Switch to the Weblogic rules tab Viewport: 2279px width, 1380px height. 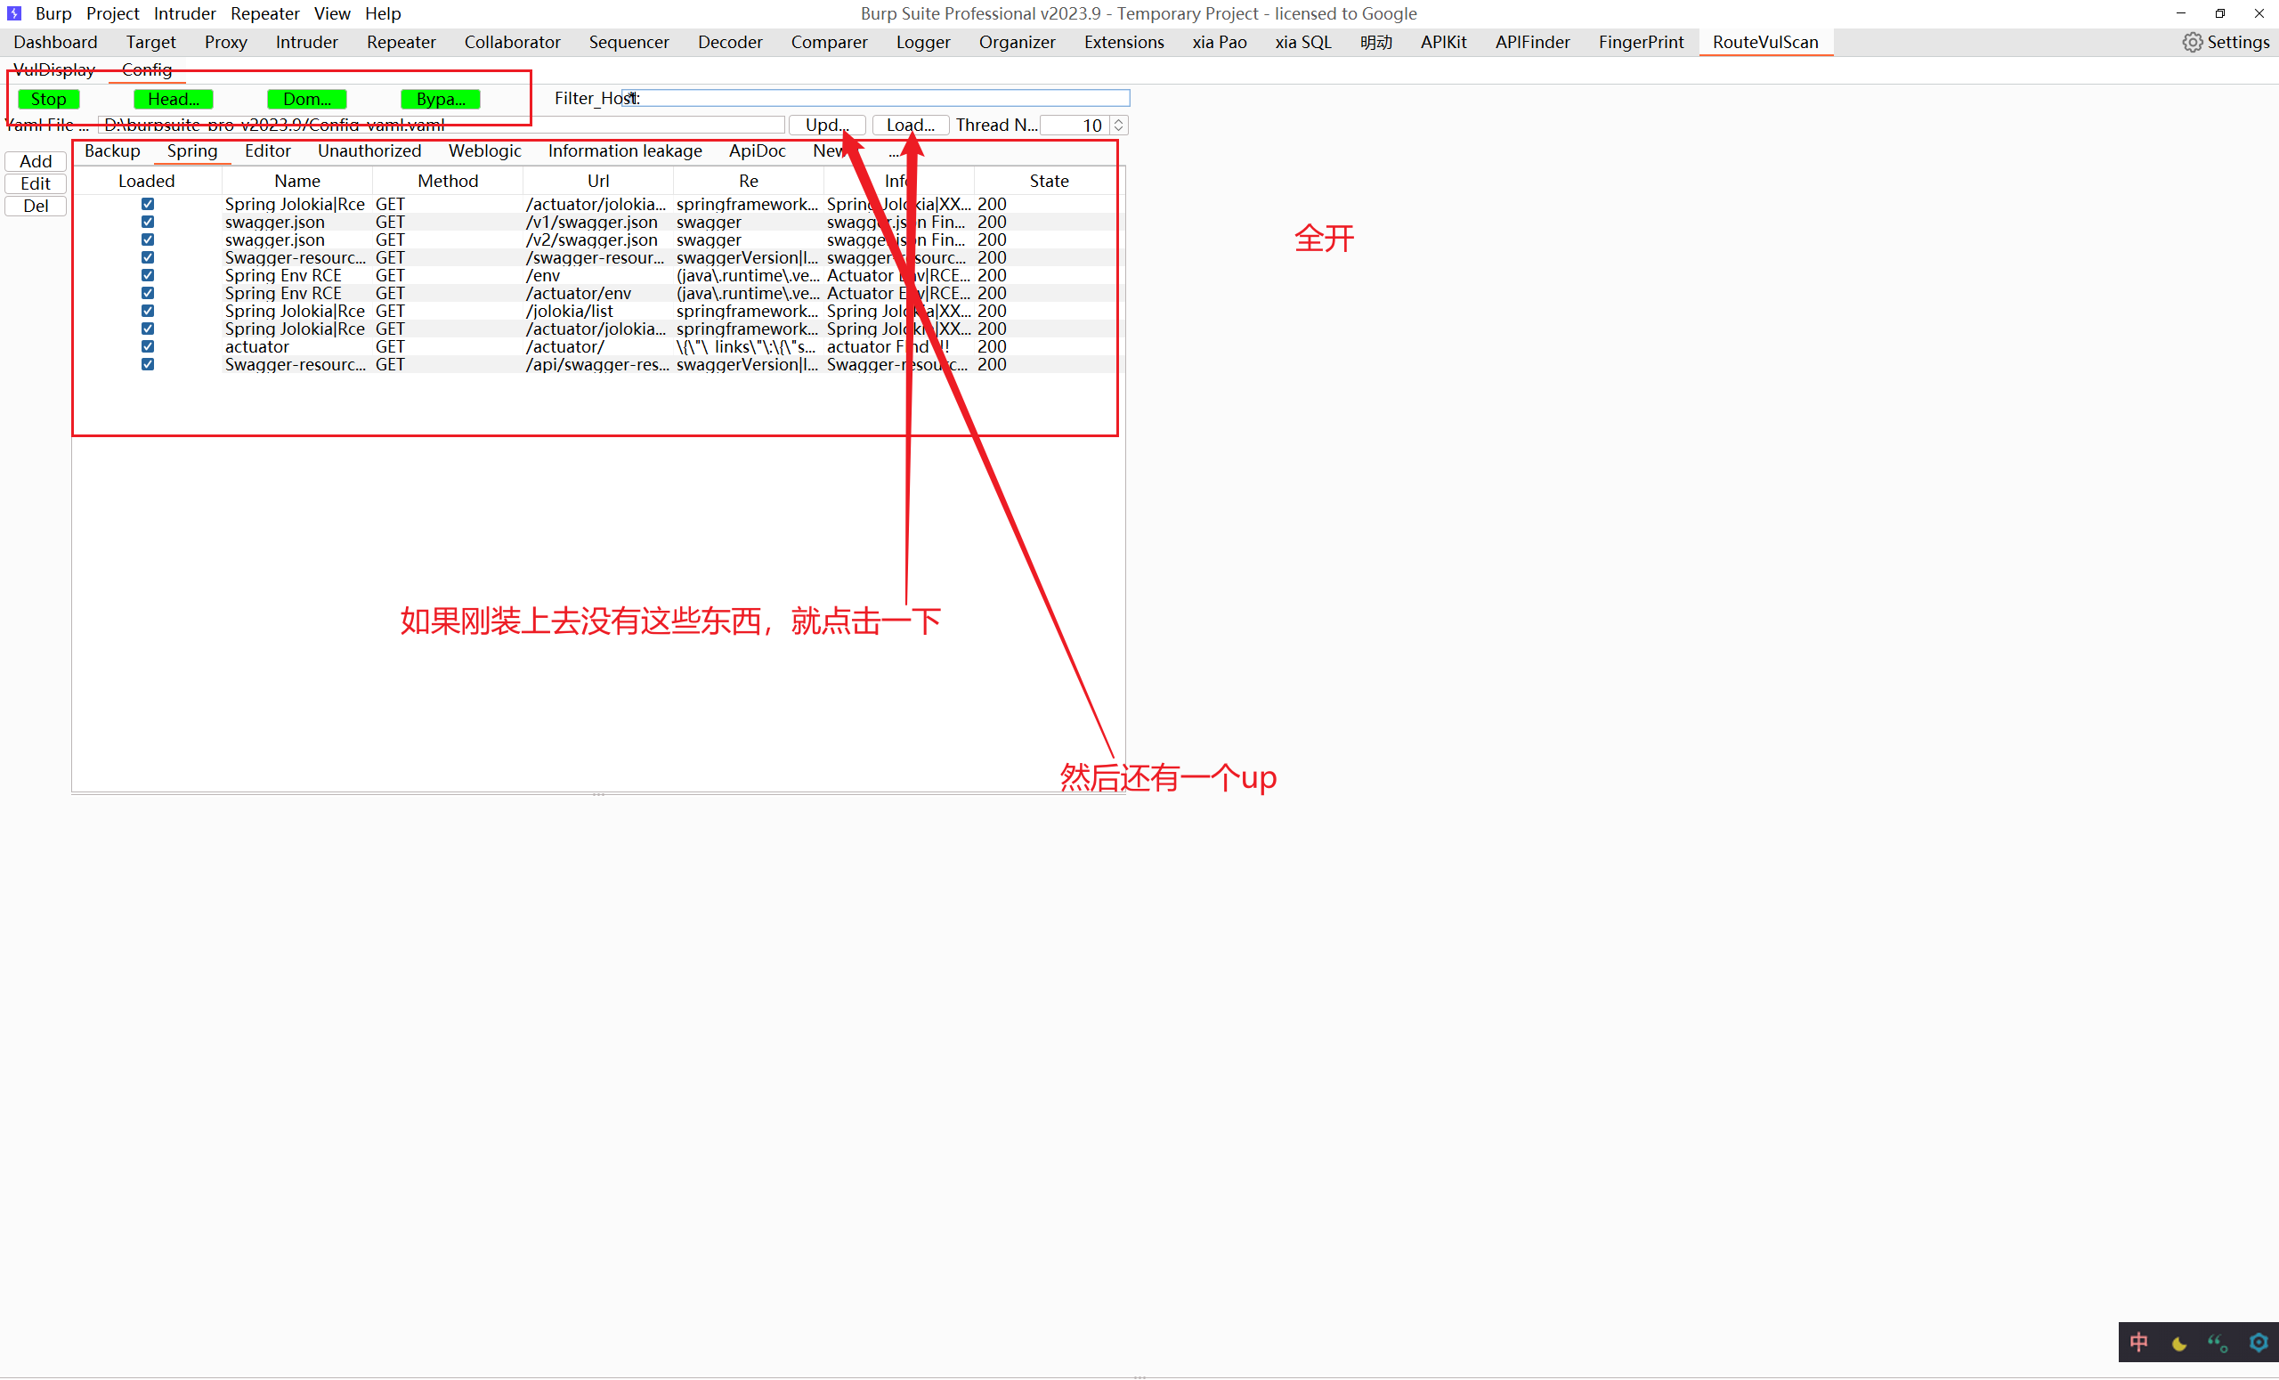[484, 150]
